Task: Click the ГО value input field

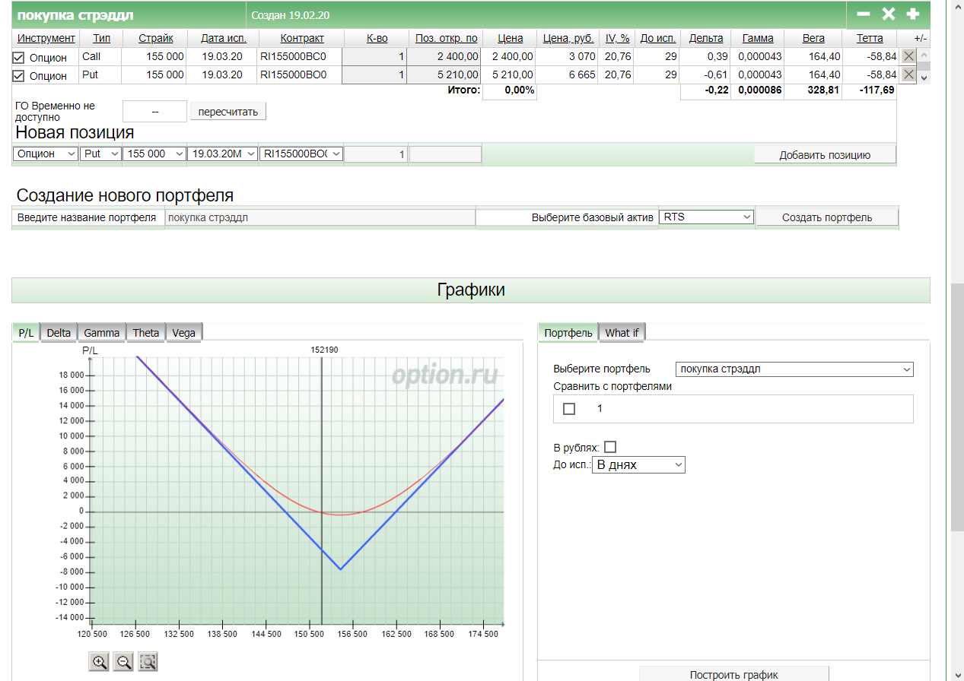Action: coord(154,111)
